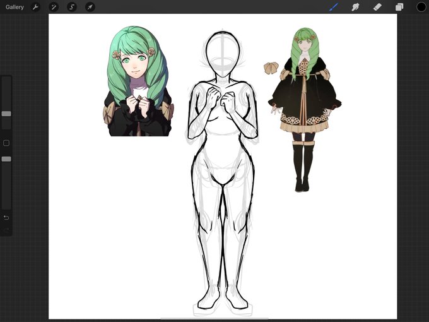Image resolution: width=429 pixels, height=322 pixels.
Task: Activate the Transform arrow tool
Action: coord(90,7)
